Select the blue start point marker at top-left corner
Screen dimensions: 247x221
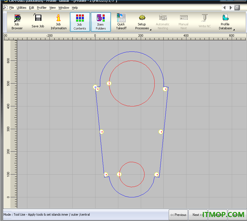point(95,87)
